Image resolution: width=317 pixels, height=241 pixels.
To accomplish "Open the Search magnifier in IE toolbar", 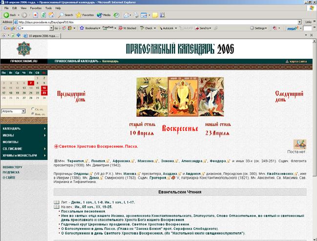I will pyautogui.click(x=65, y=15).
